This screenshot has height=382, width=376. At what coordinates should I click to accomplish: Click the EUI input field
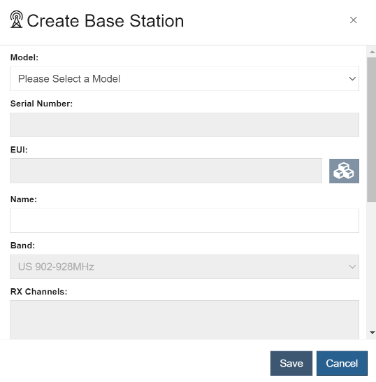166,171
